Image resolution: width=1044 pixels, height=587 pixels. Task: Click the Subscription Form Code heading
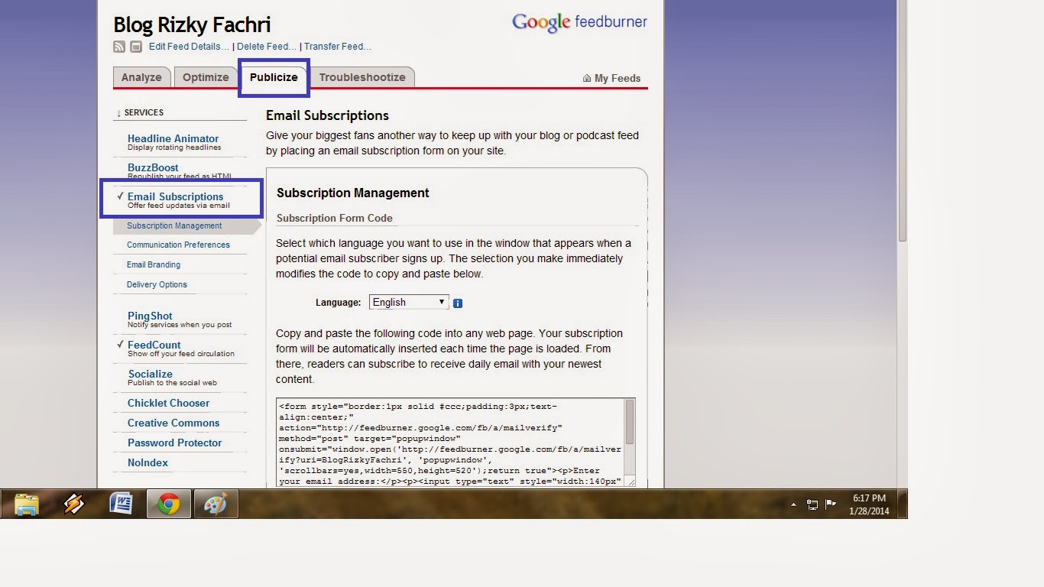(335, 218)
